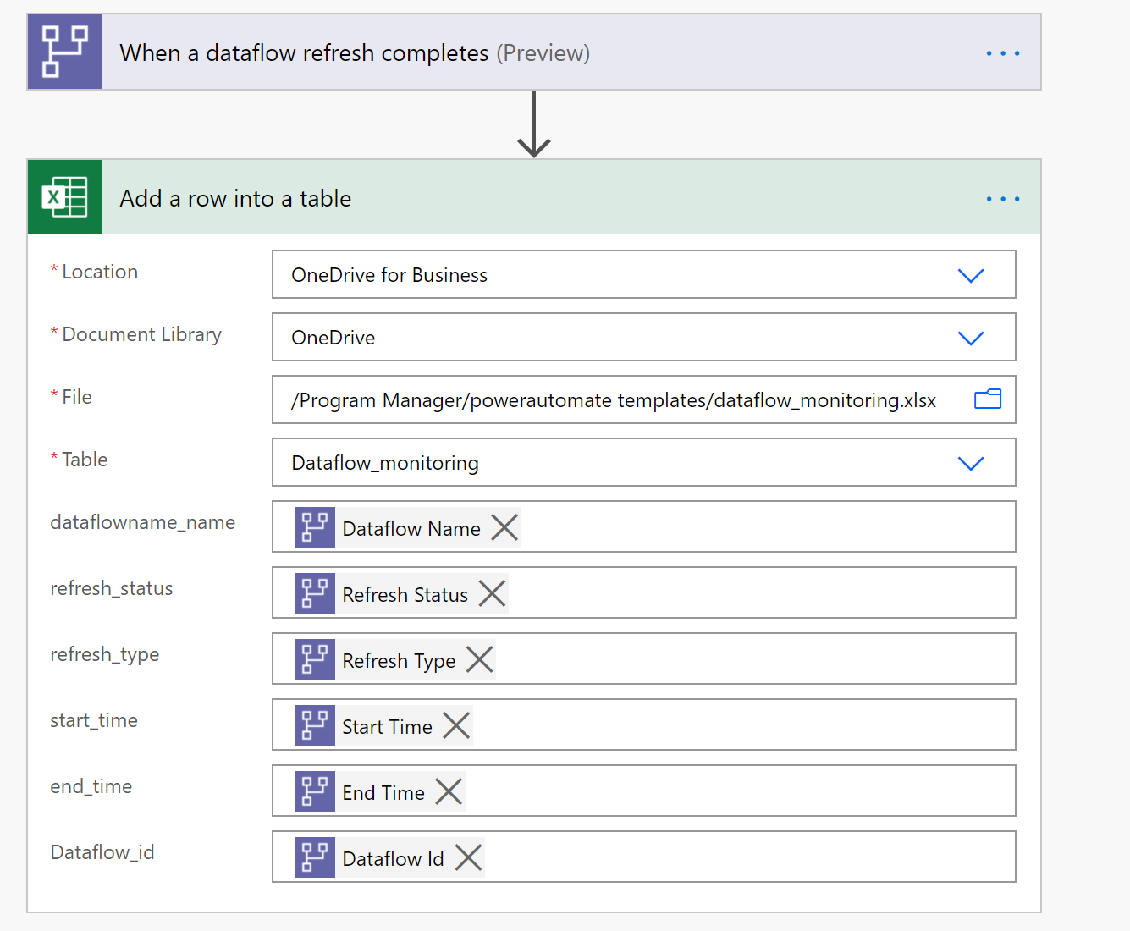Remove the Refresh Type token
Screen dimensions: 1130x931
click(x=479, y=660)
